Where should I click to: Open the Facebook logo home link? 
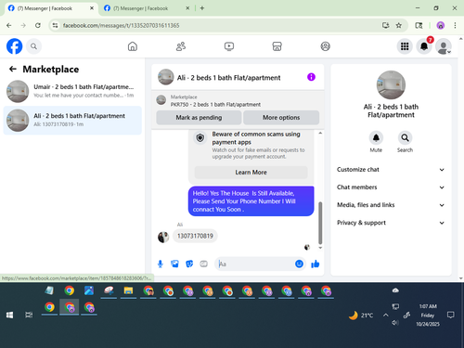point(14,46)
